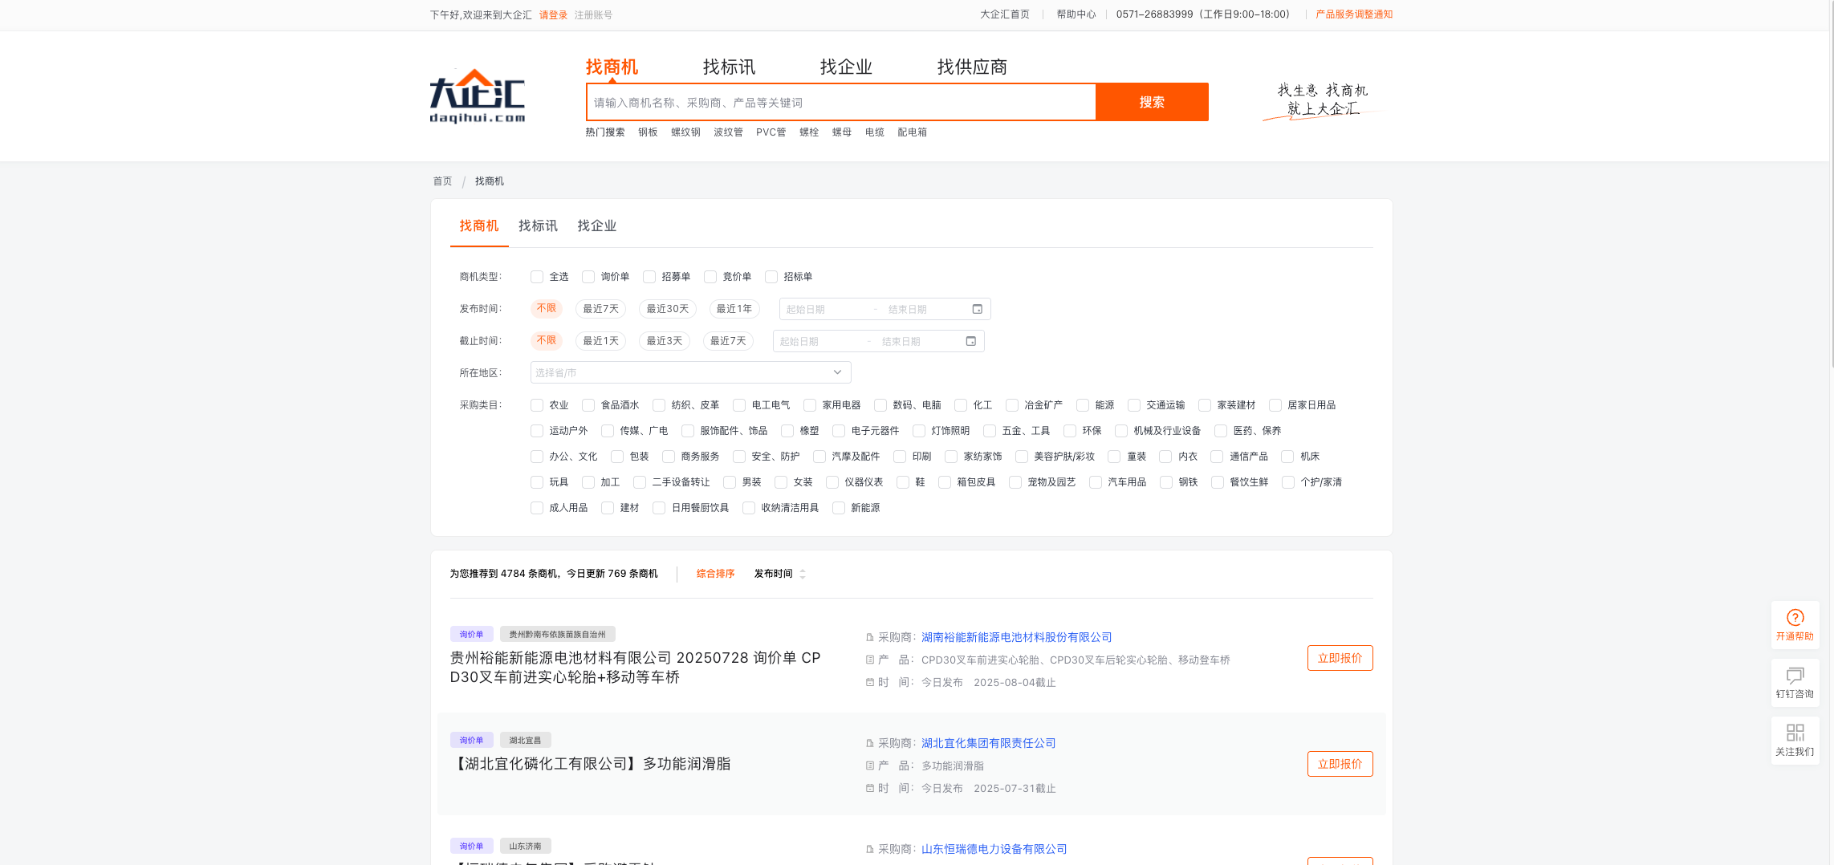This screenshot has width=1834, height=865.
Task: Open 湖南裕能新能源电池材料股份有限公司 link
Action: tap(1016, 637)
